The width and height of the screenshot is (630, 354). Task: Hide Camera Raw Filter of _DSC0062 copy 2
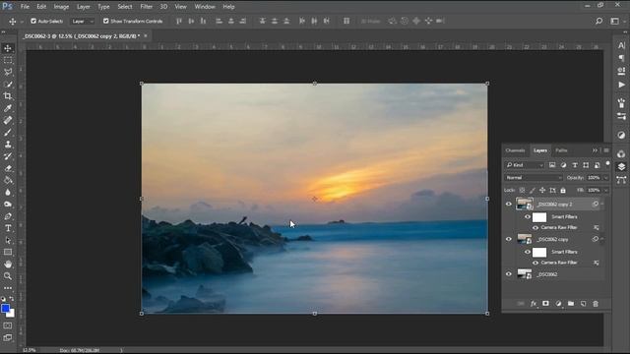coord(535,227)
